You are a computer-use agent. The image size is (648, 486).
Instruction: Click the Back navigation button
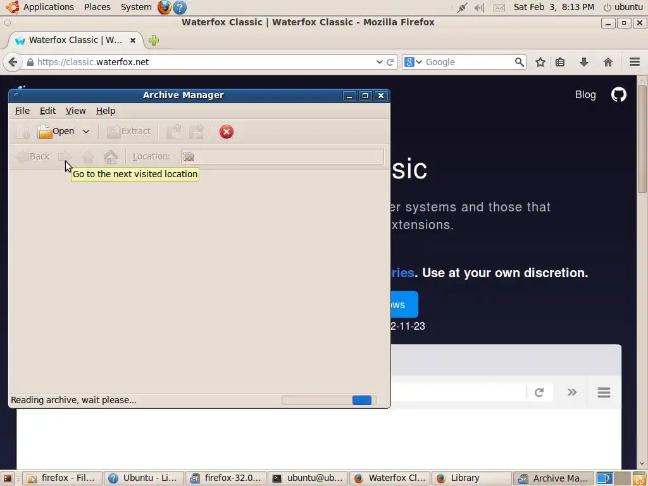33,157
